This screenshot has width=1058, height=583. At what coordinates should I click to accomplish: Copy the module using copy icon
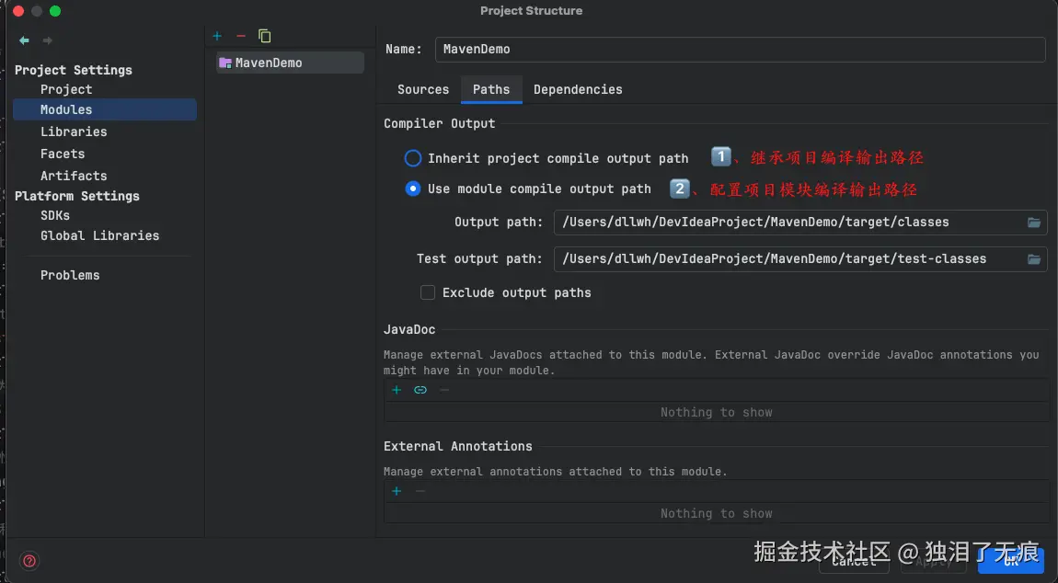(265, 36)
